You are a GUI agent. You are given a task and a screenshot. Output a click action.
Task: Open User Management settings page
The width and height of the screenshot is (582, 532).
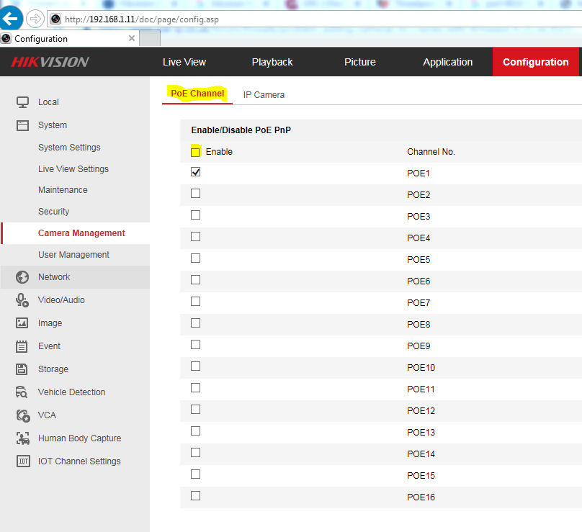[73, 255]
